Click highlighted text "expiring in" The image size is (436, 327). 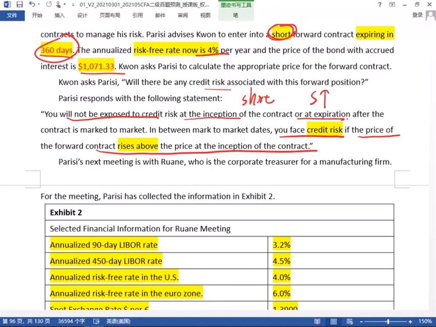375,34
